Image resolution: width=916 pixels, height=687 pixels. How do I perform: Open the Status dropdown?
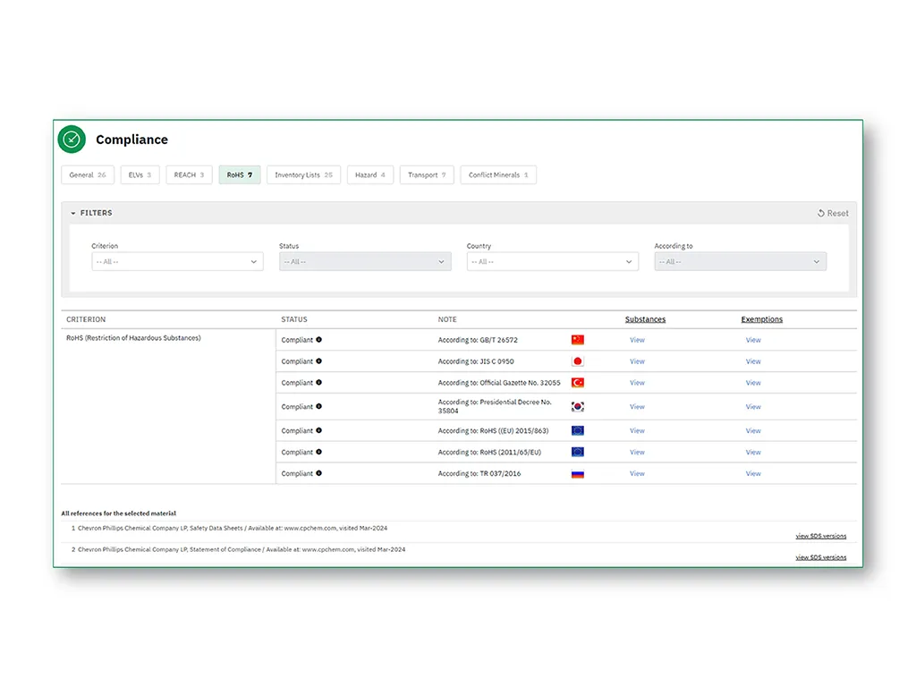(365, 262)
